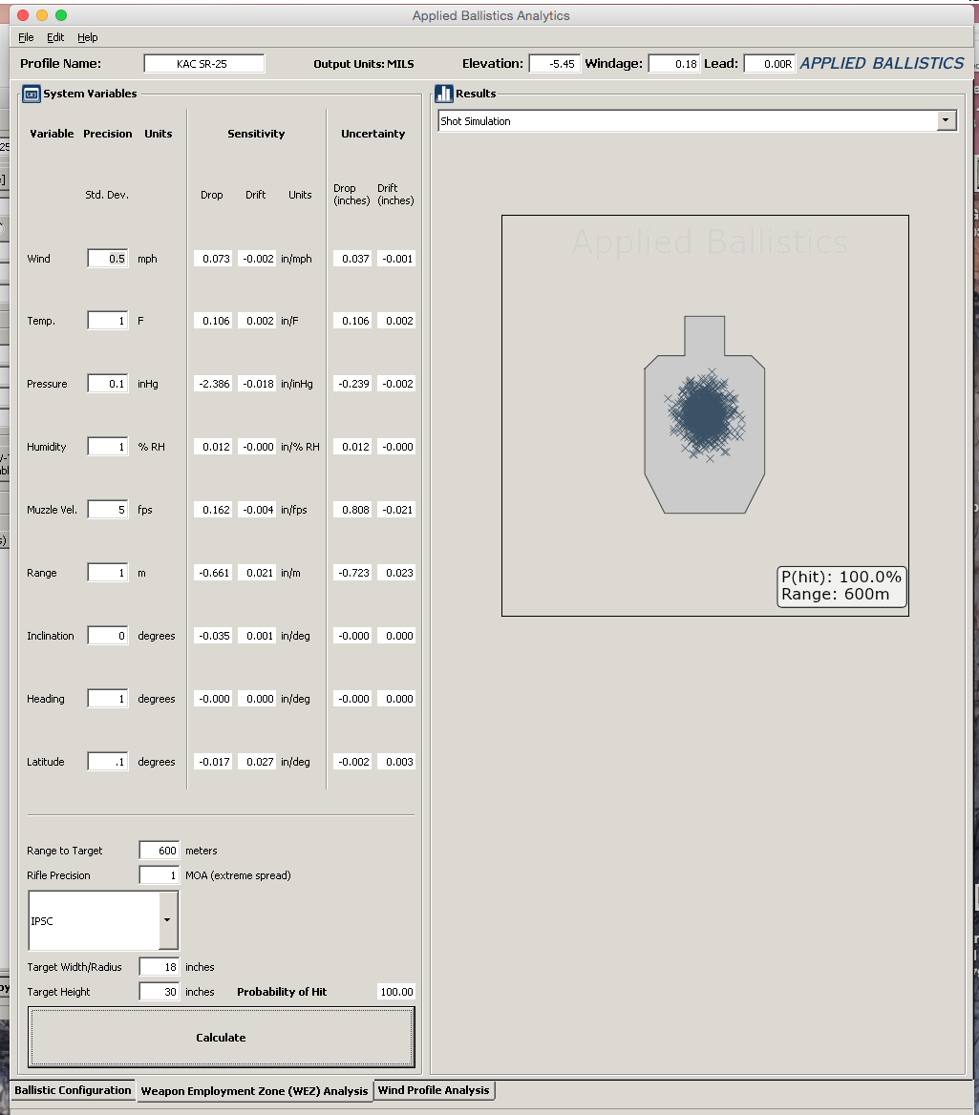Expand the IPSC target type dropdown
979x1115 pixels.
click(x=168, y=920)
